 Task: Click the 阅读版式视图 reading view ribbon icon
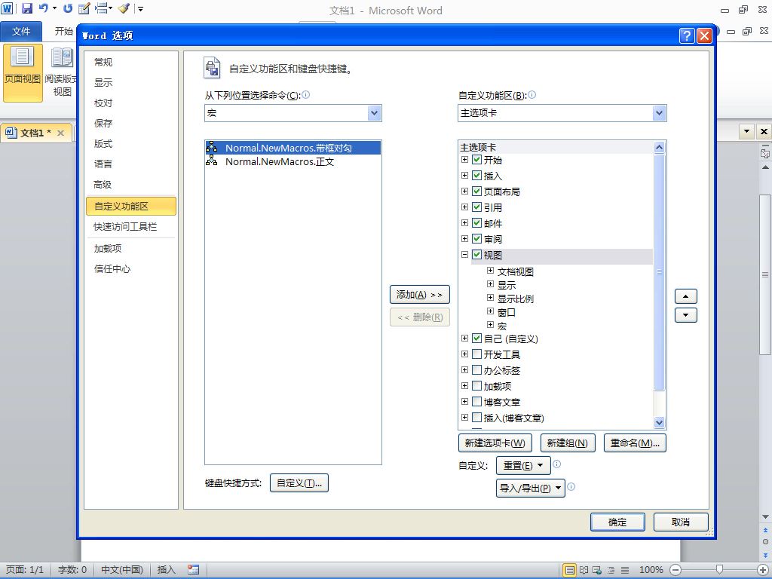pyautogui.click(x=62, y=72)
